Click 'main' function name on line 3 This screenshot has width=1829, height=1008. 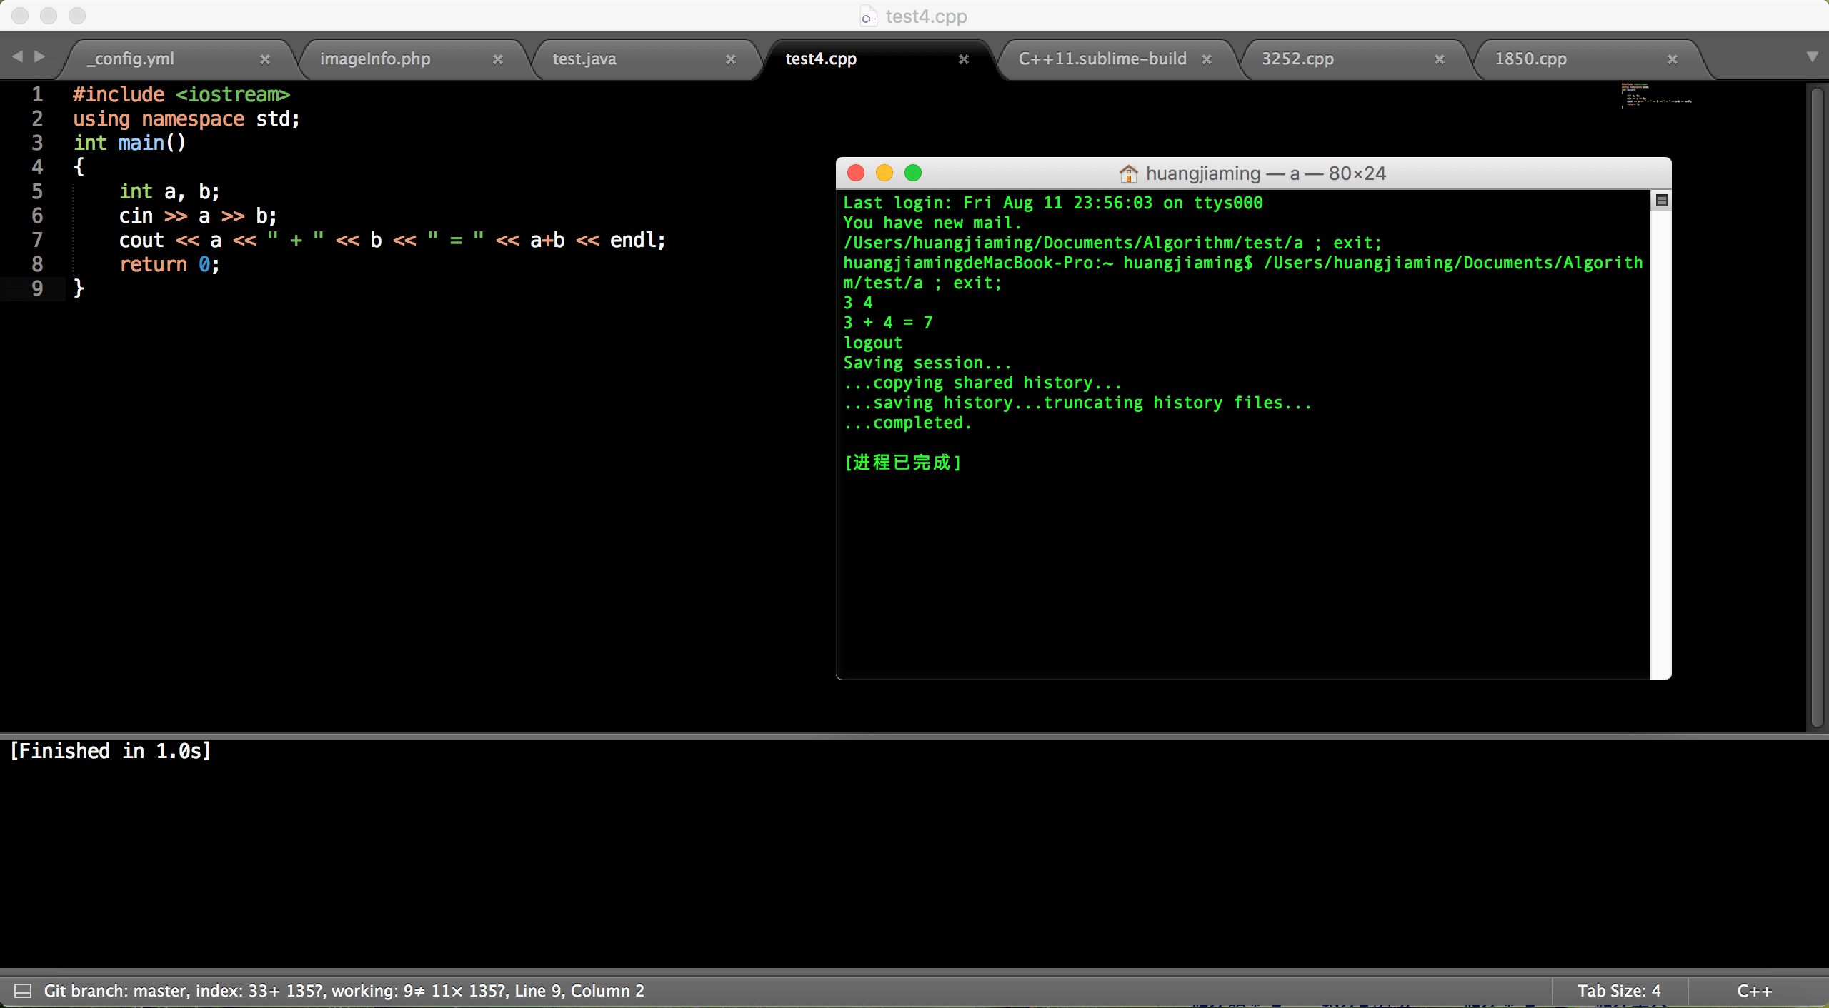click(141, 143)
